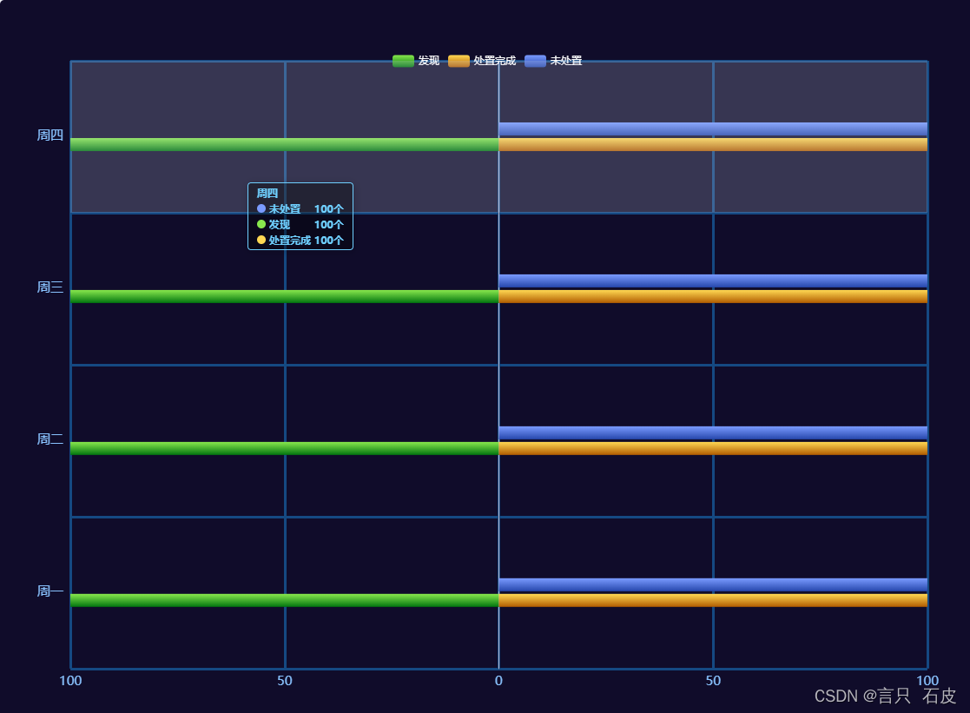
Task: Click the orange 处置完成 legend swatch
Action: tap(459, 61)
